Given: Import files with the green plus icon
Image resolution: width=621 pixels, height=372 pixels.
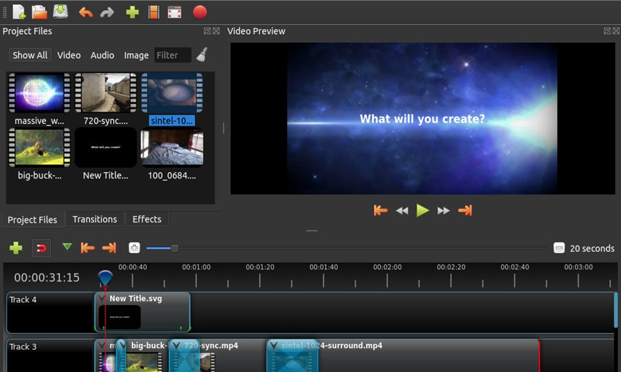Looking at the screenshot, I should [x=132, y=12].
